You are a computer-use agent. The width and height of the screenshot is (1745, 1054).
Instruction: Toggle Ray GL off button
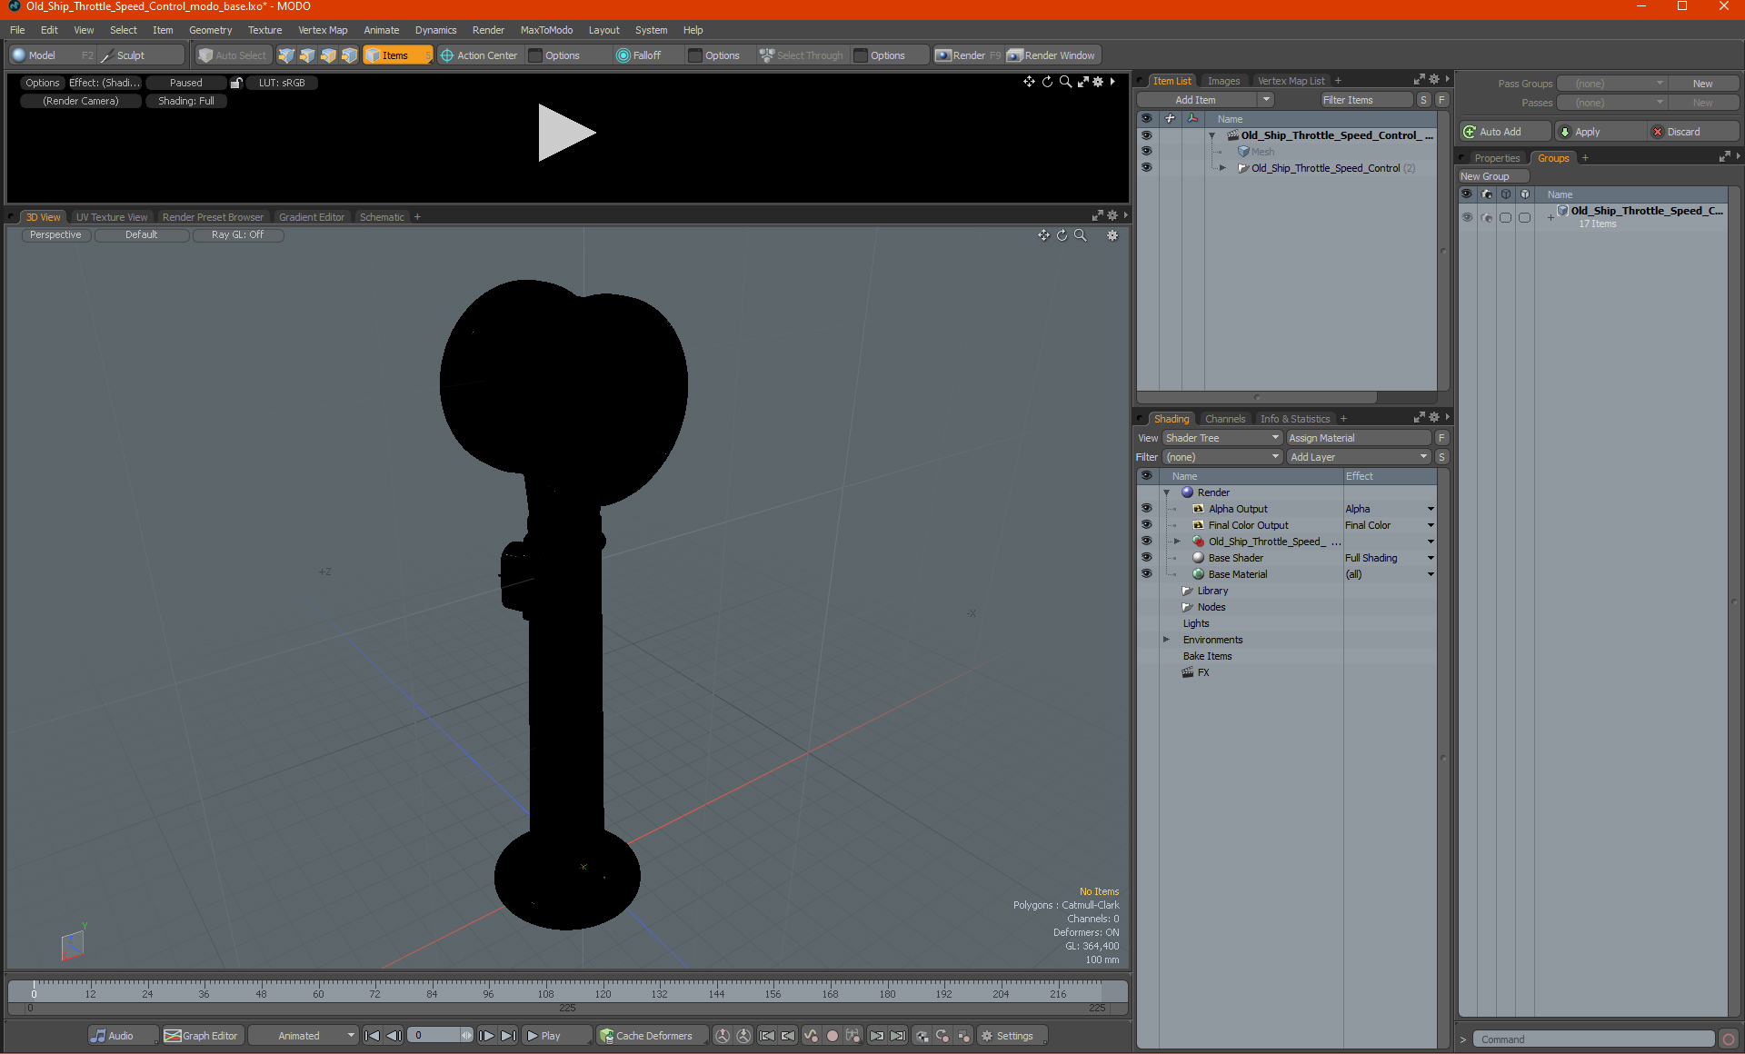237,234
